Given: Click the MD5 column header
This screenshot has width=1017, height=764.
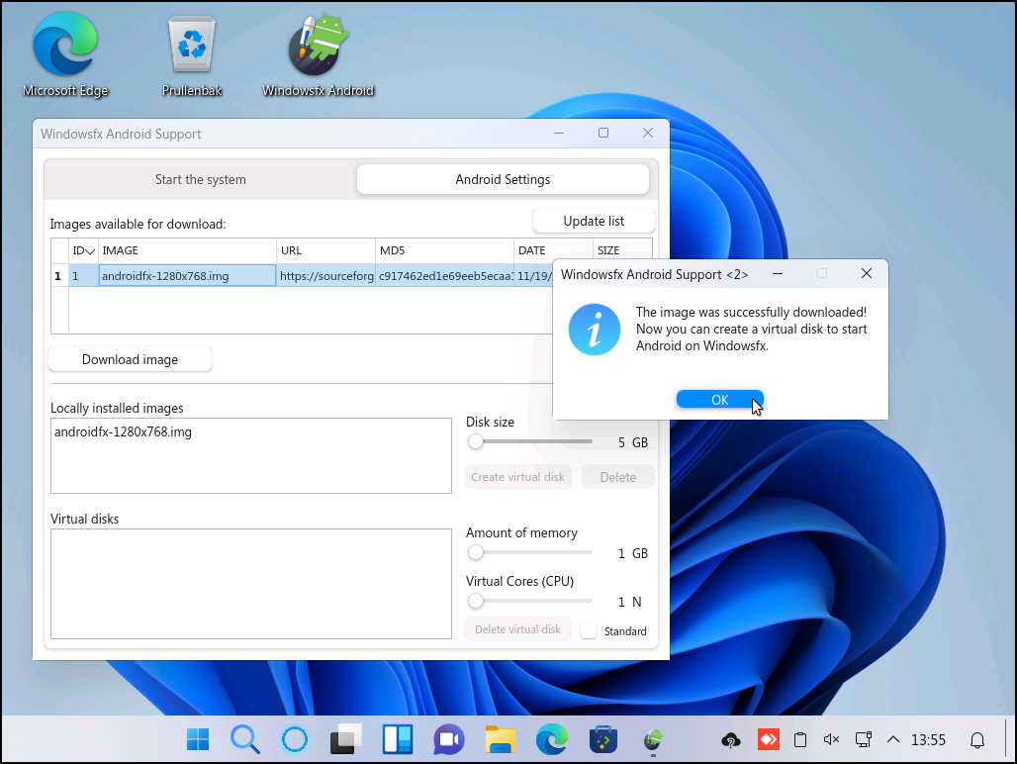Looking at the screenshot, I should click(444, 250).
